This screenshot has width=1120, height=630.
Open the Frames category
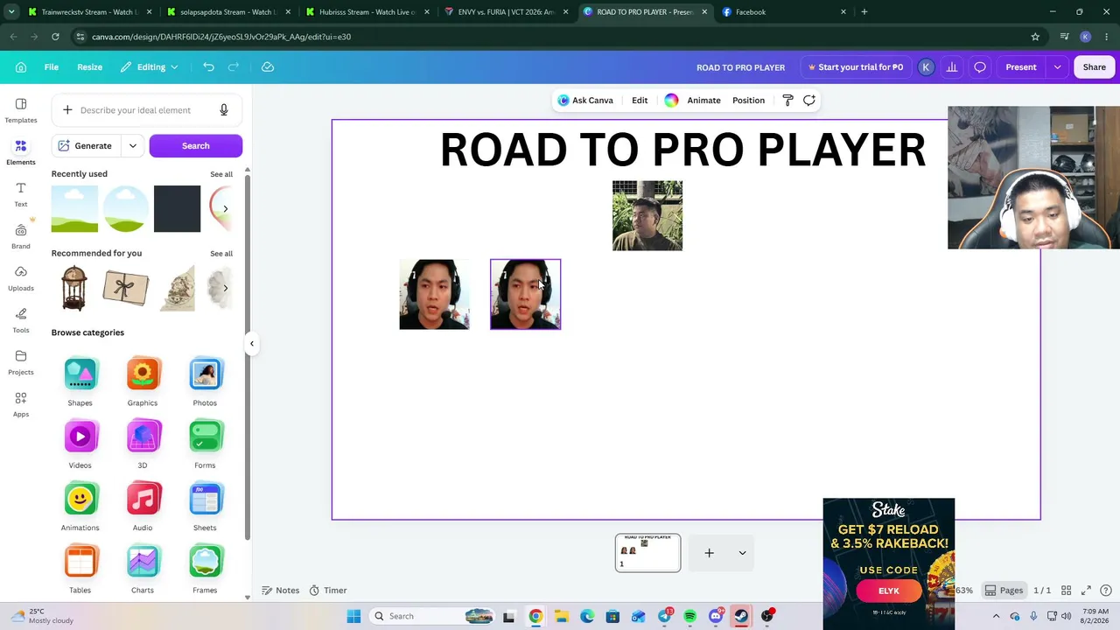click(205, 569)
